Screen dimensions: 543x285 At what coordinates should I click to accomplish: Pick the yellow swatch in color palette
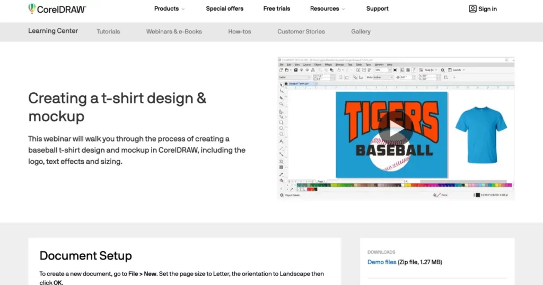point(407,185)
